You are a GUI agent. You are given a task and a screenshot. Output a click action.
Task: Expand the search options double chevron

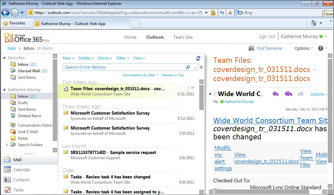201,67
